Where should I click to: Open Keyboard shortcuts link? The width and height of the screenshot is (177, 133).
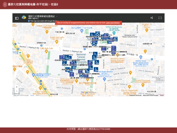135,95
